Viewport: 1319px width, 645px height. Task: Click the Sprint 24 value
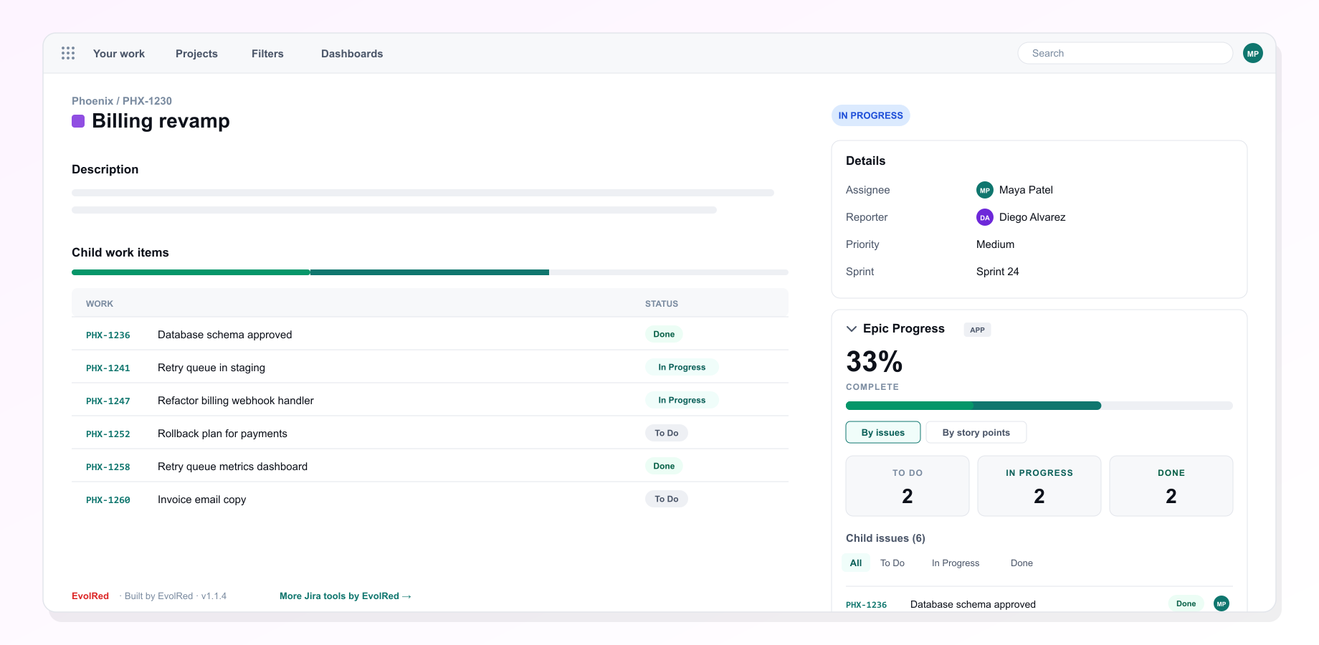pyautogui.click(x=998, y=272)
